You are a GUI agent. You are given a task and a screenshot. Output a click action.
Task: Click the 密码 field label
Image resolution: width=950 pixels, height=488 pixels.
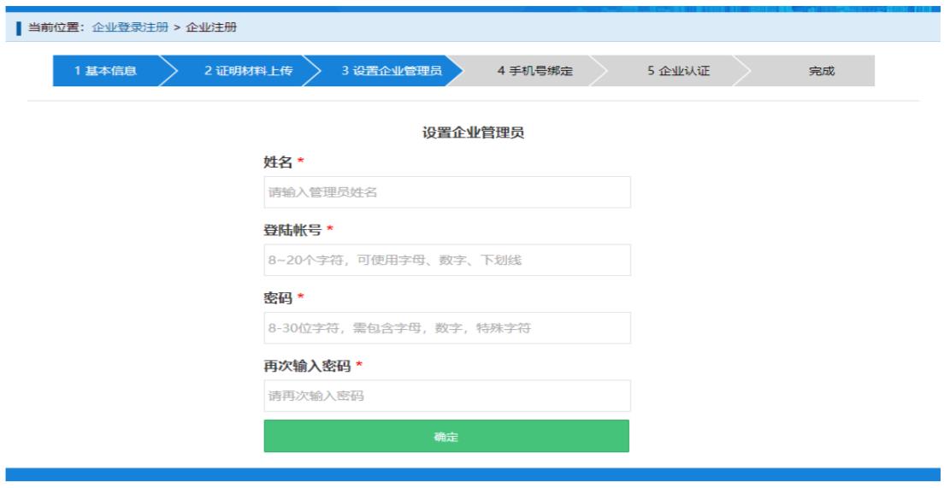pos(278,298)
